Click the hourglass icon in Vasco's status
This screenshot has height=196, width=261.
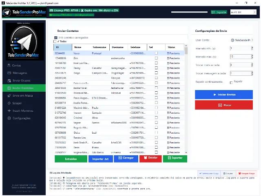[x=168, y=53]
